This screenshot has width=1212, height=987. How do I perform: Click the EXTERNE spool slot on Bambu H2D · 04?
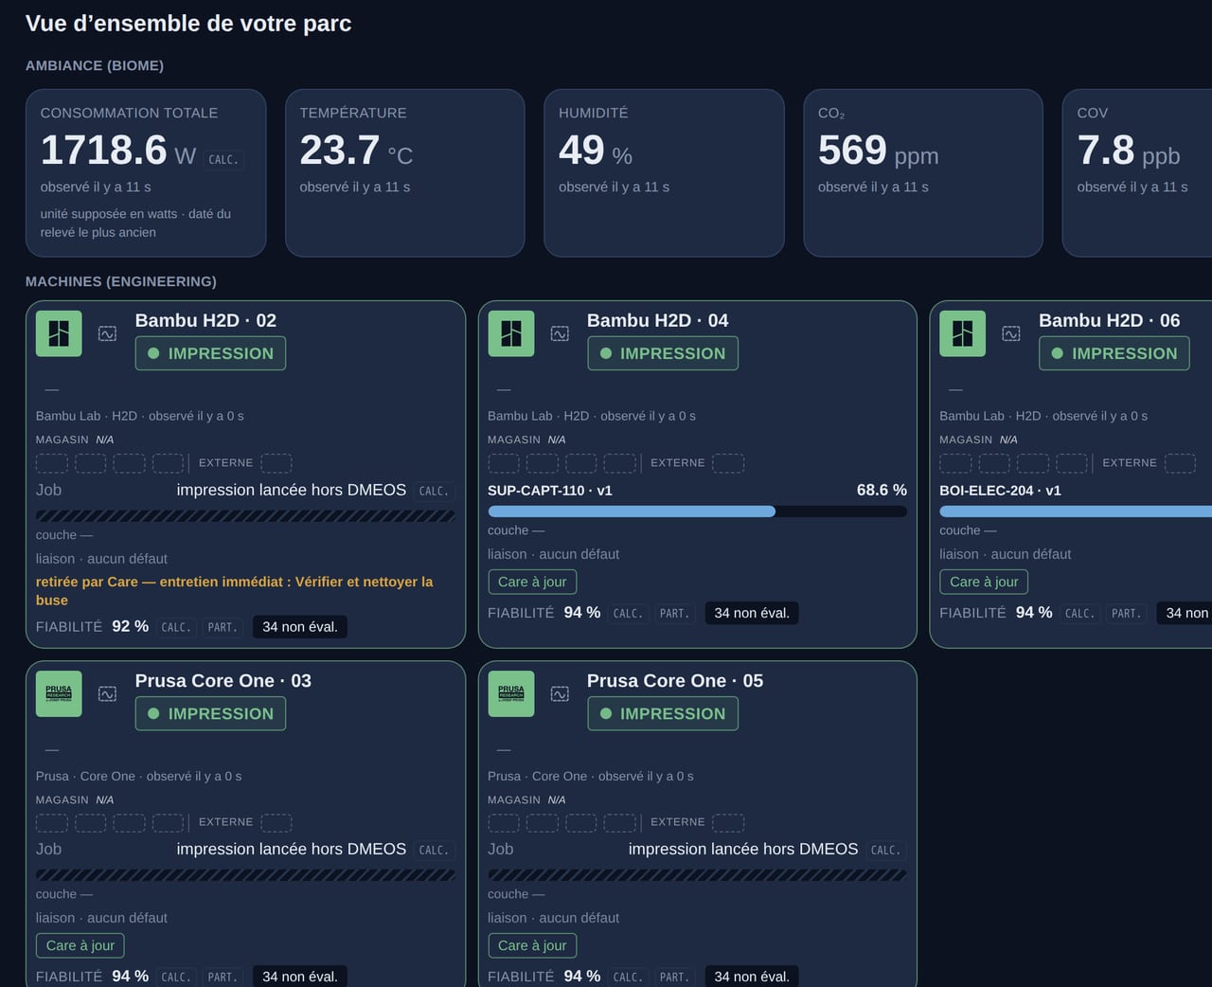[x=728, y=463]
